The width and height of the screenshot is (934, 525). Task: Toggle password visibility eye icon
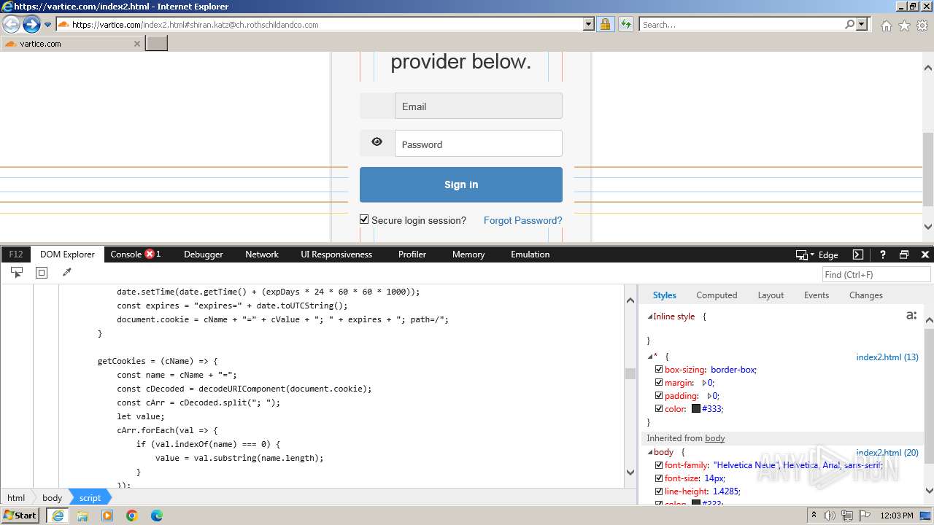(x=377, y=142)
